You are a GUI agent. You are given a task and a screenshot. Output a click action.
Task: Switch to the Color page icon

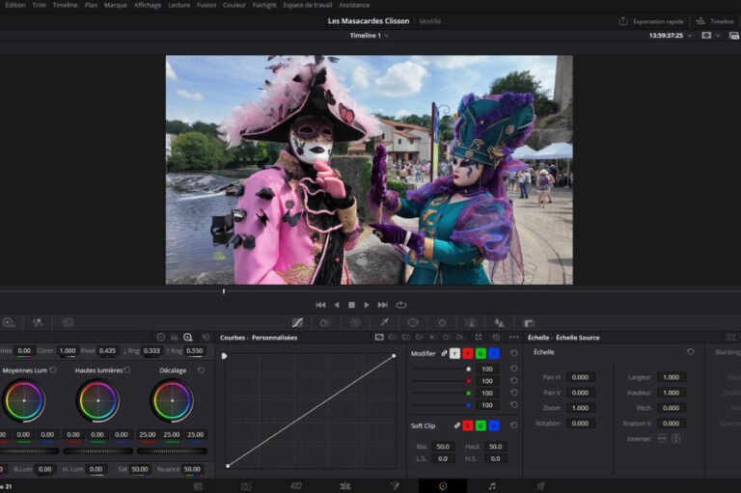(443, 486)
